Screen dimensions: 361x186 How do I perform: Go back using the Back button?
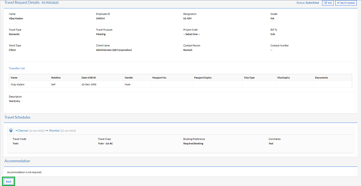(9, 182)
